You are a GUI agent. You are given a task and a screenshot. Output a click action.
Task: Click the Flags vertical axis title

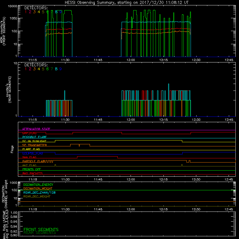12,149
